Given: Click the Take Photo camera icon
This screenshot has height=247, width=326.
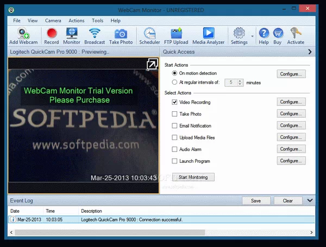Looking at the screenshot, I should [121, 34].
